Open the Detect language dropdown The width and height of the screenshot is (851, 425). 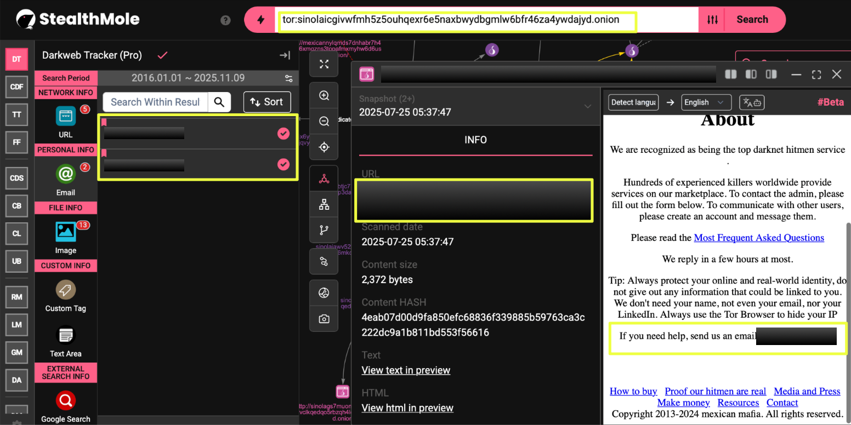[x=633, y=102]
